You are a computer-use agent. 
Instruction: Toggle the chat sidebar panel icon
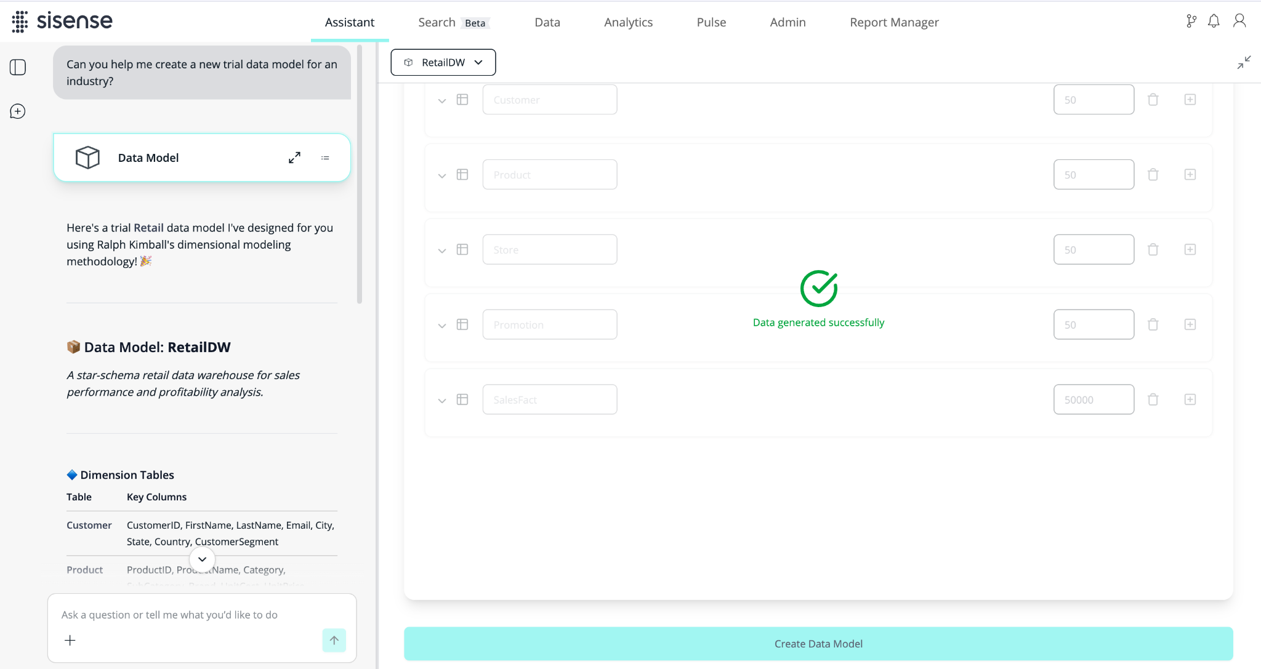click(18, 67)
